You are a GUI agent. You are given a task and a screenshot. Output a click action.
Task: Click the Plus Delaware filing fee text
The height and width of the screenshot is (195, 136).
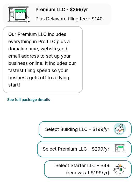61,19
